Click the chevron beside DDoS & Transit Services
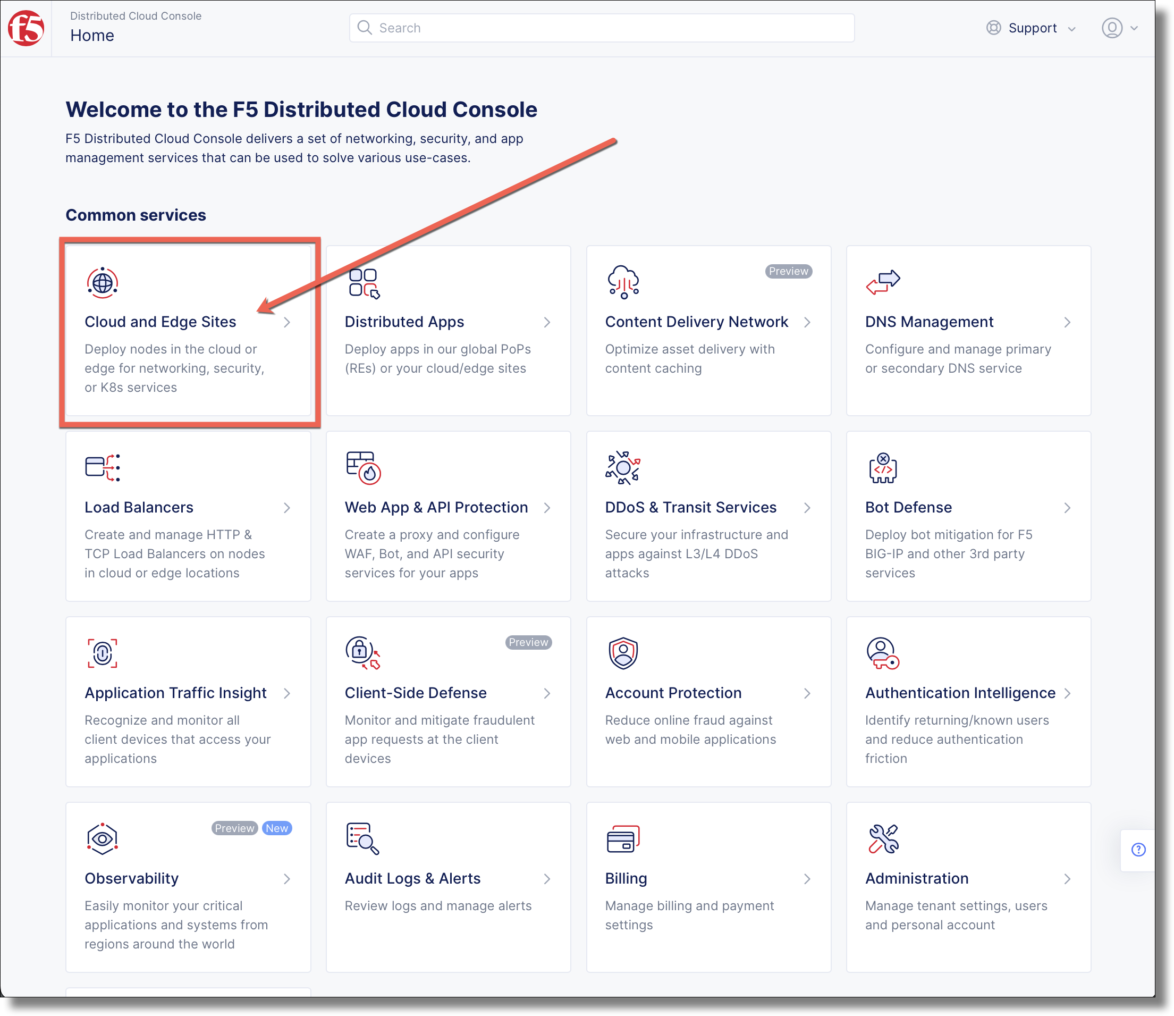 (x=807, y=507)
